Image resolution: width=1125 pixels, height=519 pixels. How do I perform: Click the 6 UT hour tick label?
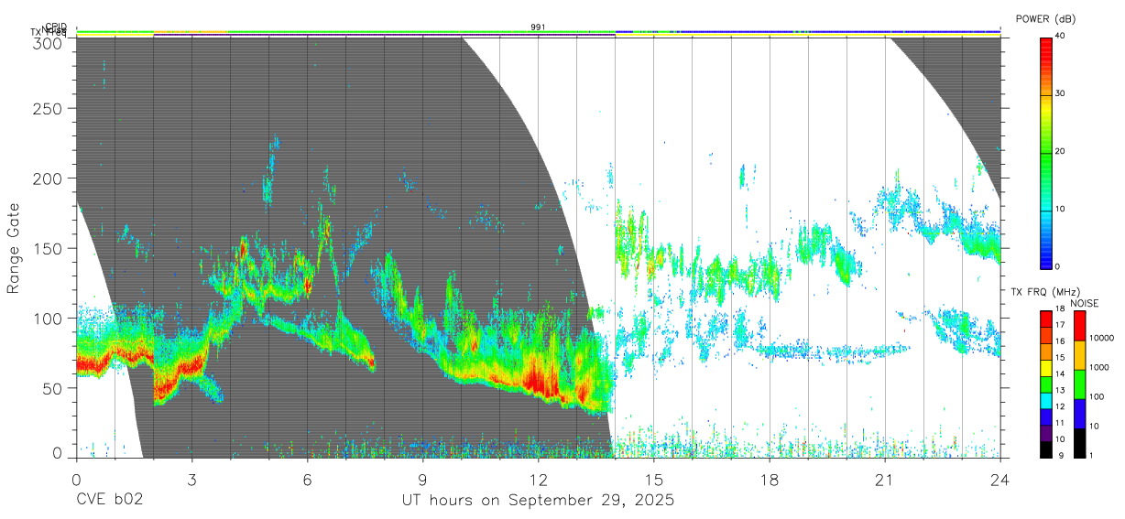(x=307, y=478)
